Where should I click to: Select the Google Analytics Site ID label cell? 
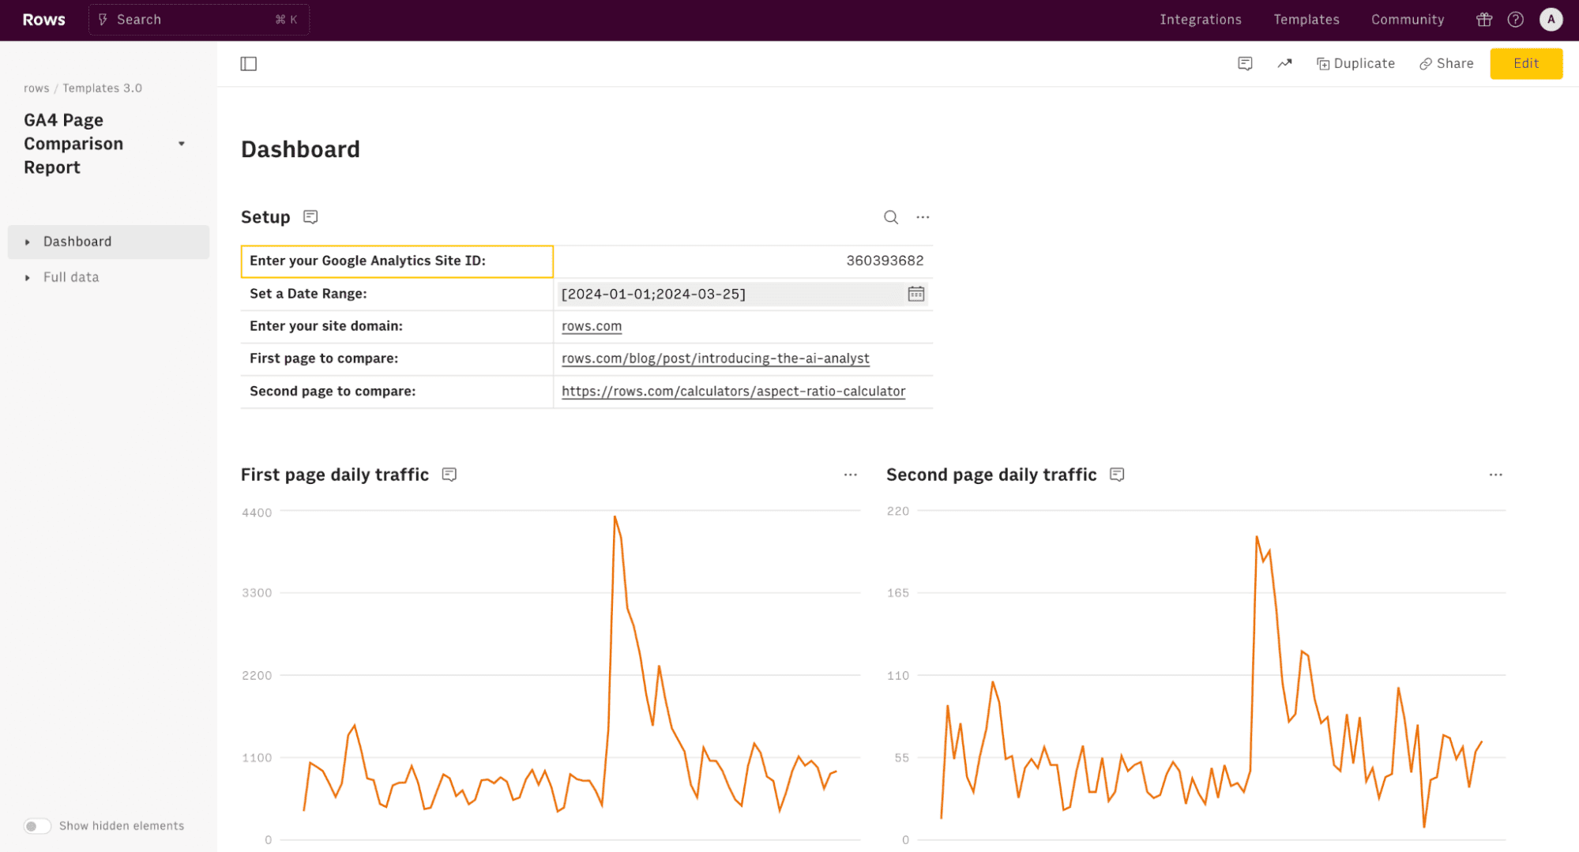click(x=397, y=261)
